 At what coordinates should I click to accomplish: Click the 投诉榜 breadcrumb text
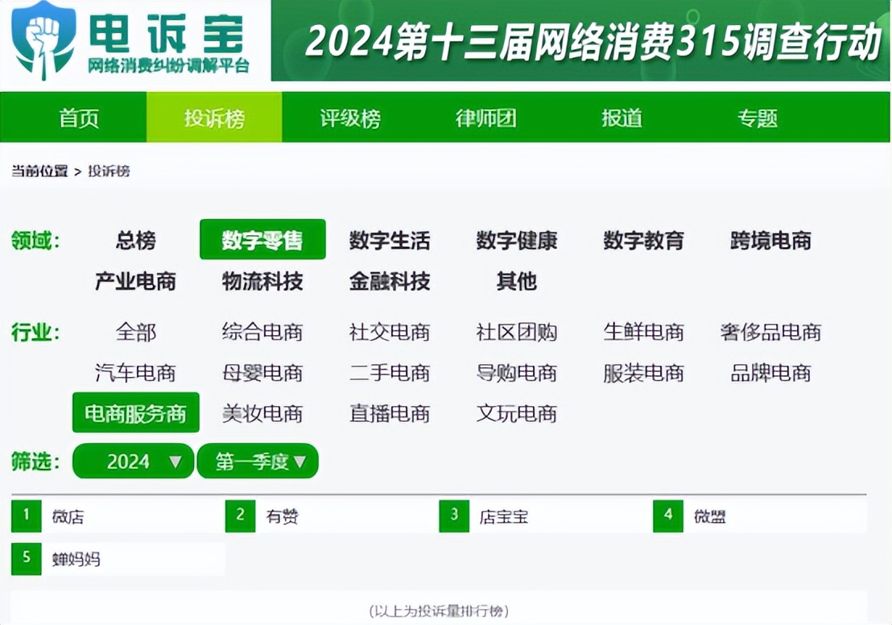109,171
